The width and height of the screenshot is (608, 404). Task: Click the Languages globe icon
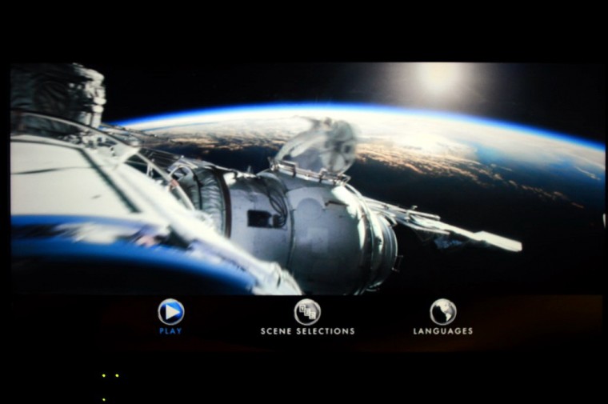pos(443,312)
